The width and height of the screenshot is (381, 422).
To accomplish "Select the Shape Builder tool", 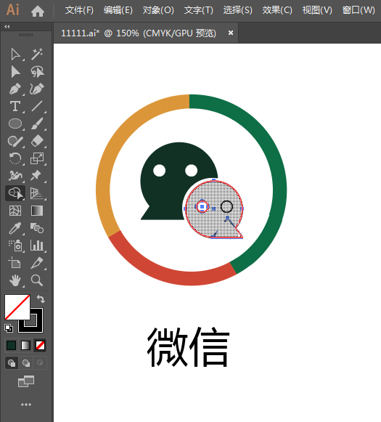I will coord(15,193).
